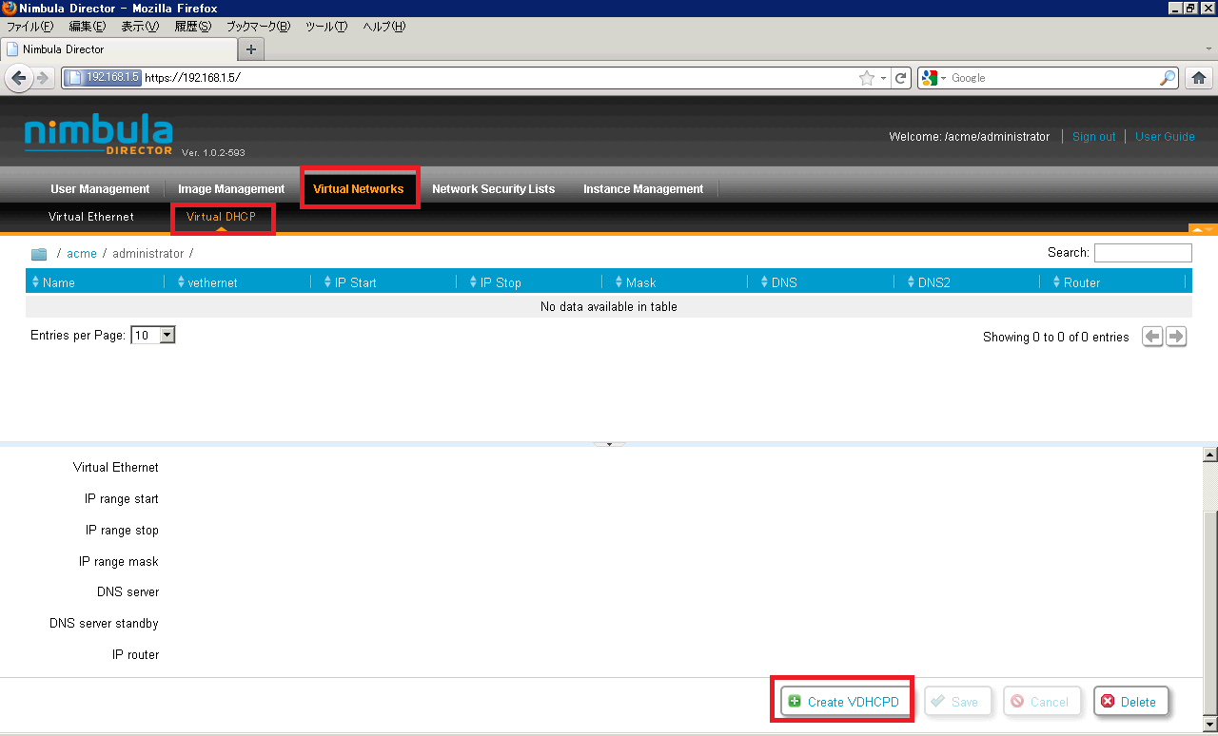Viewport: 1218px width, 736px height.
Task: Click the scrollbar up arrow
Action: tap(1210, 455)
